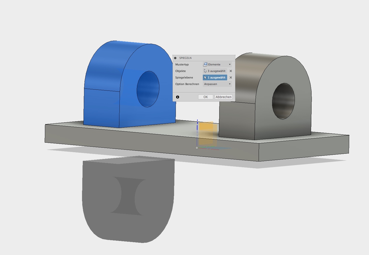The width and height of the screenshot is (369, 255).
Task: Clear the Objekte selection with X
Action: (x=231, y=71)
